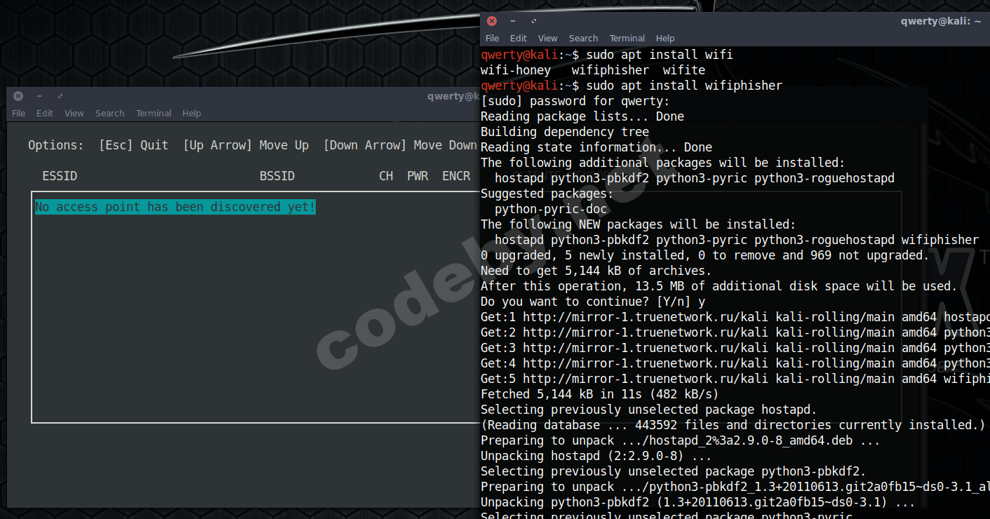Click the "(Reading database ... 443592 files" line
Viewport: 990px width, 519px height.
tap(733, 425)
